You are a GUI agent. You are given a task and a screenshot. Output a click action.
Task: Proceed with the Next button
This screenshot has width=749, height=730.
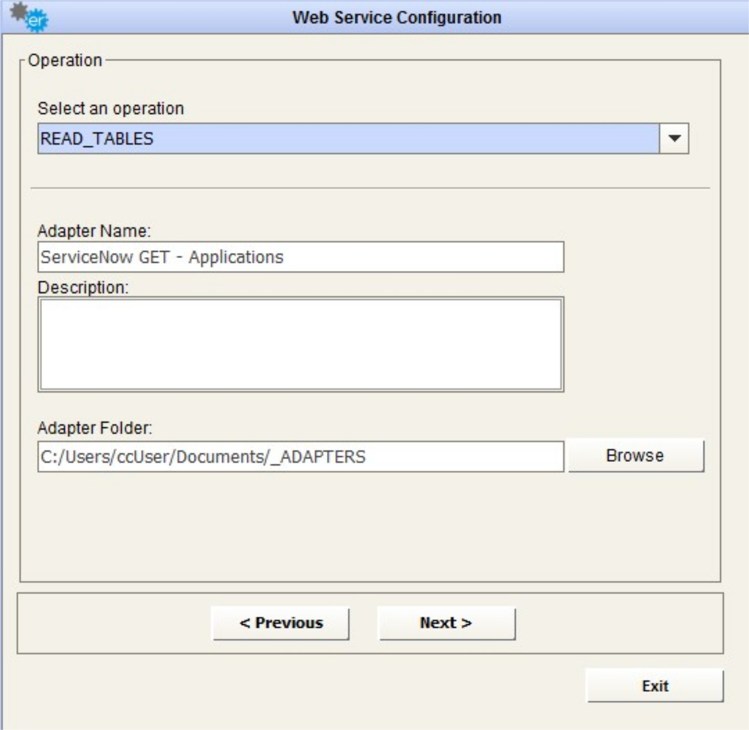tap(446, 623)
